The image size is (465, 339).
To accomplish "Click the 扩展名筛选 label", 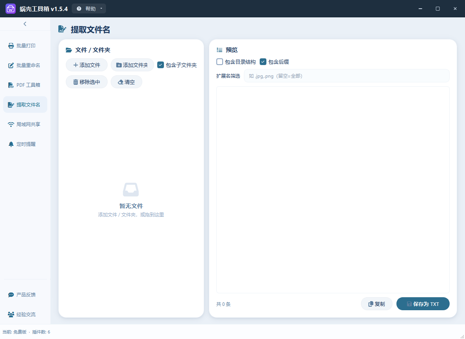I will tap(228, 76).
